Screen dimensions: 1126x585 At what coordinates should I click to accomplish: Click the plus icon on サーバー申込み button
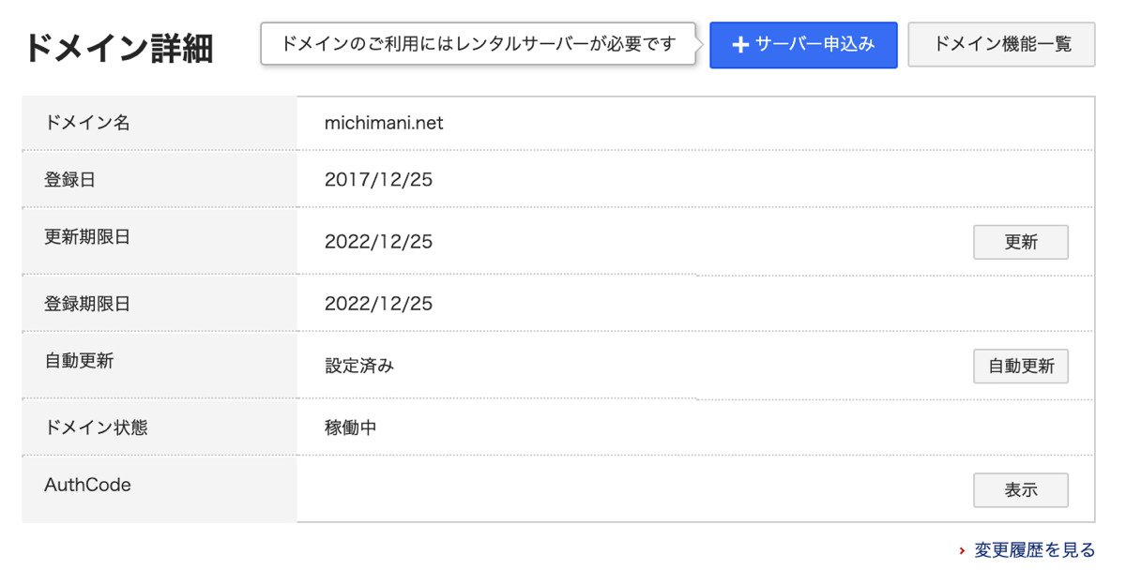[740, 44]
